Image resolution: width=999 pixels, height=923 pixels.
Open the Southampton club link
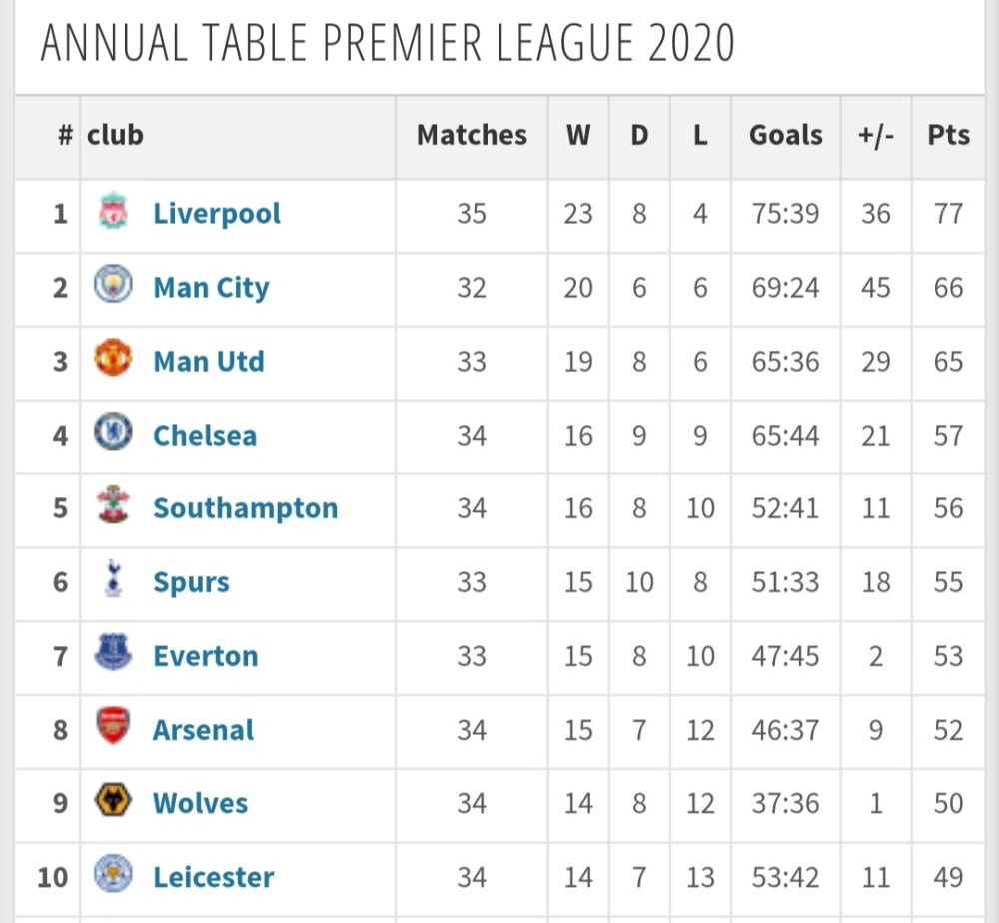[246, 508]
